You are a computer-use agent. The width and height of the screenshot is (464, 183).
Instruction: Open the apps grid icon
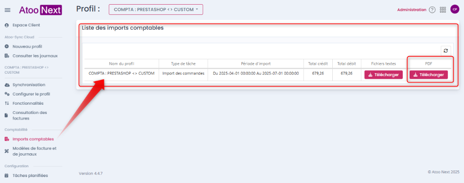coord(443,10)
